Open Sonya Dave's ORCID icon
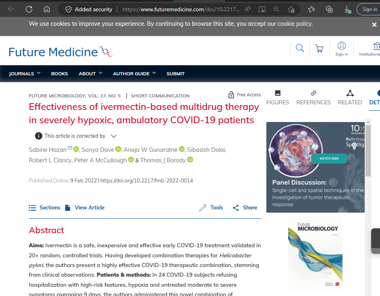 click(118, 149)
